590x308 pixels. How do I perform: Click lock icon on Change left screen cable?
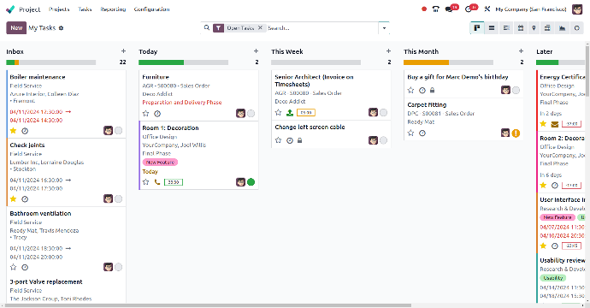[299, 140]
